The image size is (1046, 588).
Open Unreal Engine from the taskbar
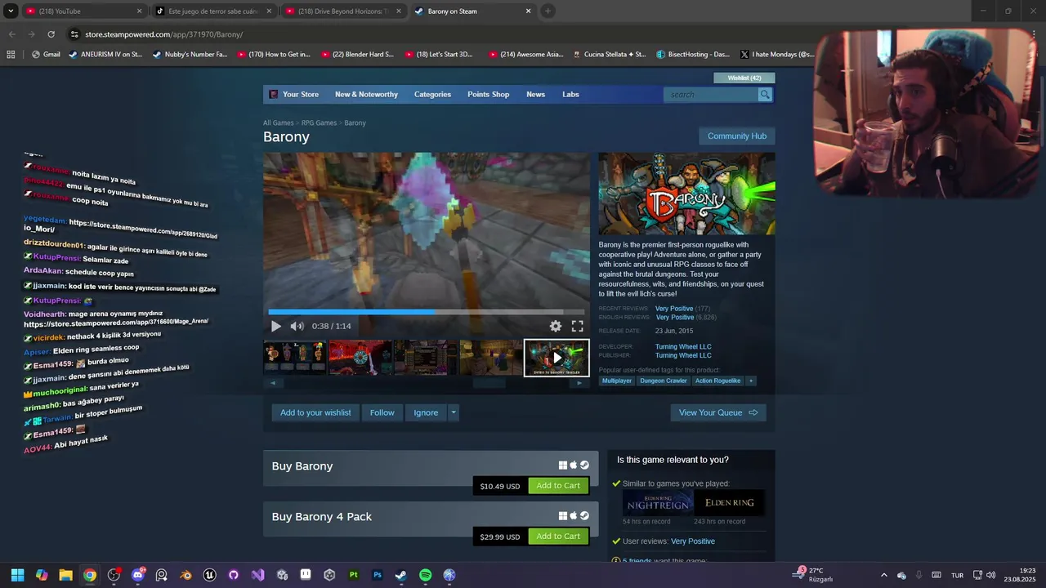coord(210,575)
